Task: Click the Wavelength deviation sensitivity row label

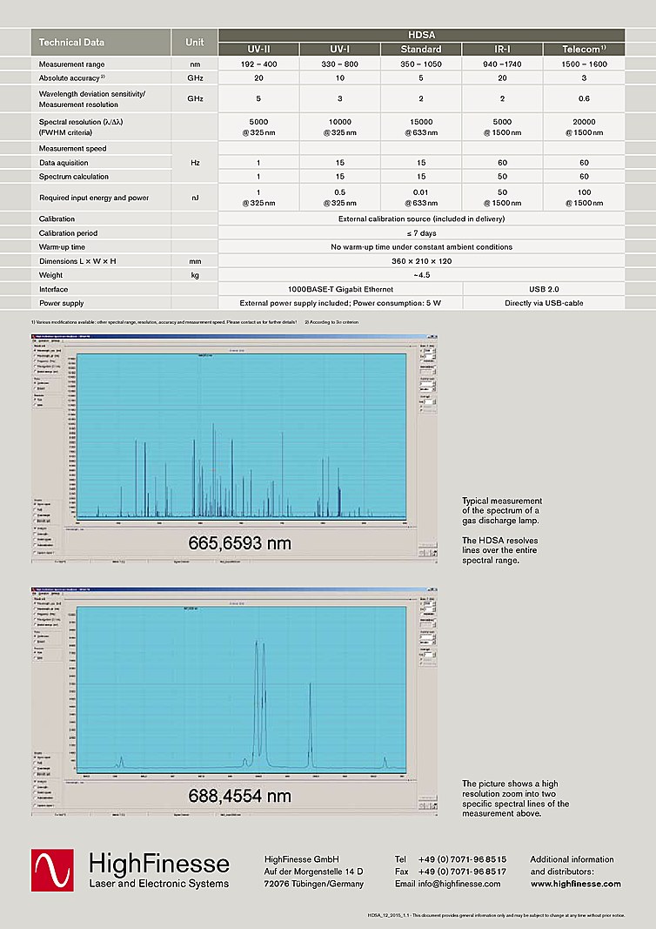Action: click(91, 99)
